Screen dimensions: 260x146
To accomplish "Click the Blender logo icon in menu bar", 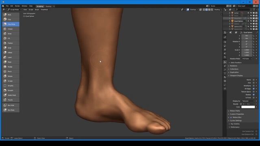I will (x=3, y=6).
